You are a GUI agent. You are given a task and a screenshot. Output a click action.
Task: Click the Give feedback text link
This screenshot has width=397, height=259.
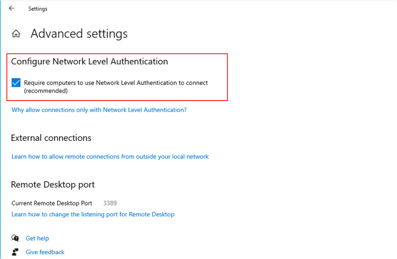coord(45,252)
